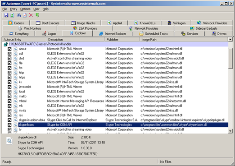
Task: Switch to the Logon tab
Action: 49,34
